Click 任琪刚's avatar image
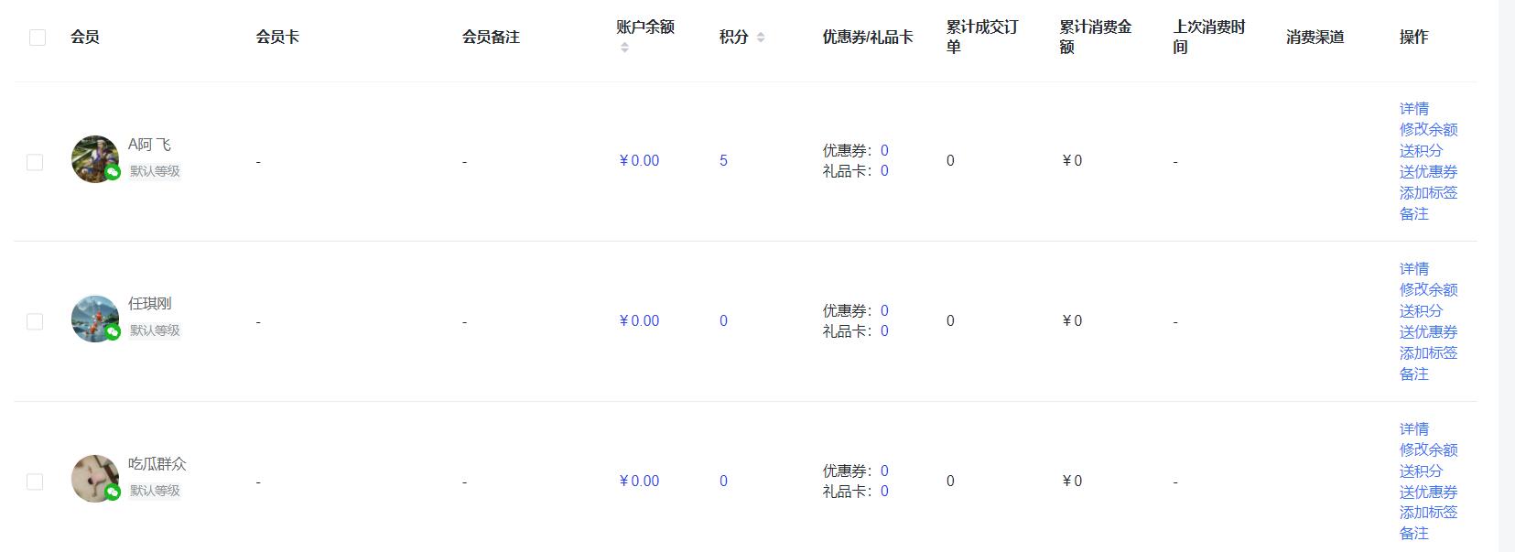The width and height of the screenshot is (1515, 552). 94,319
